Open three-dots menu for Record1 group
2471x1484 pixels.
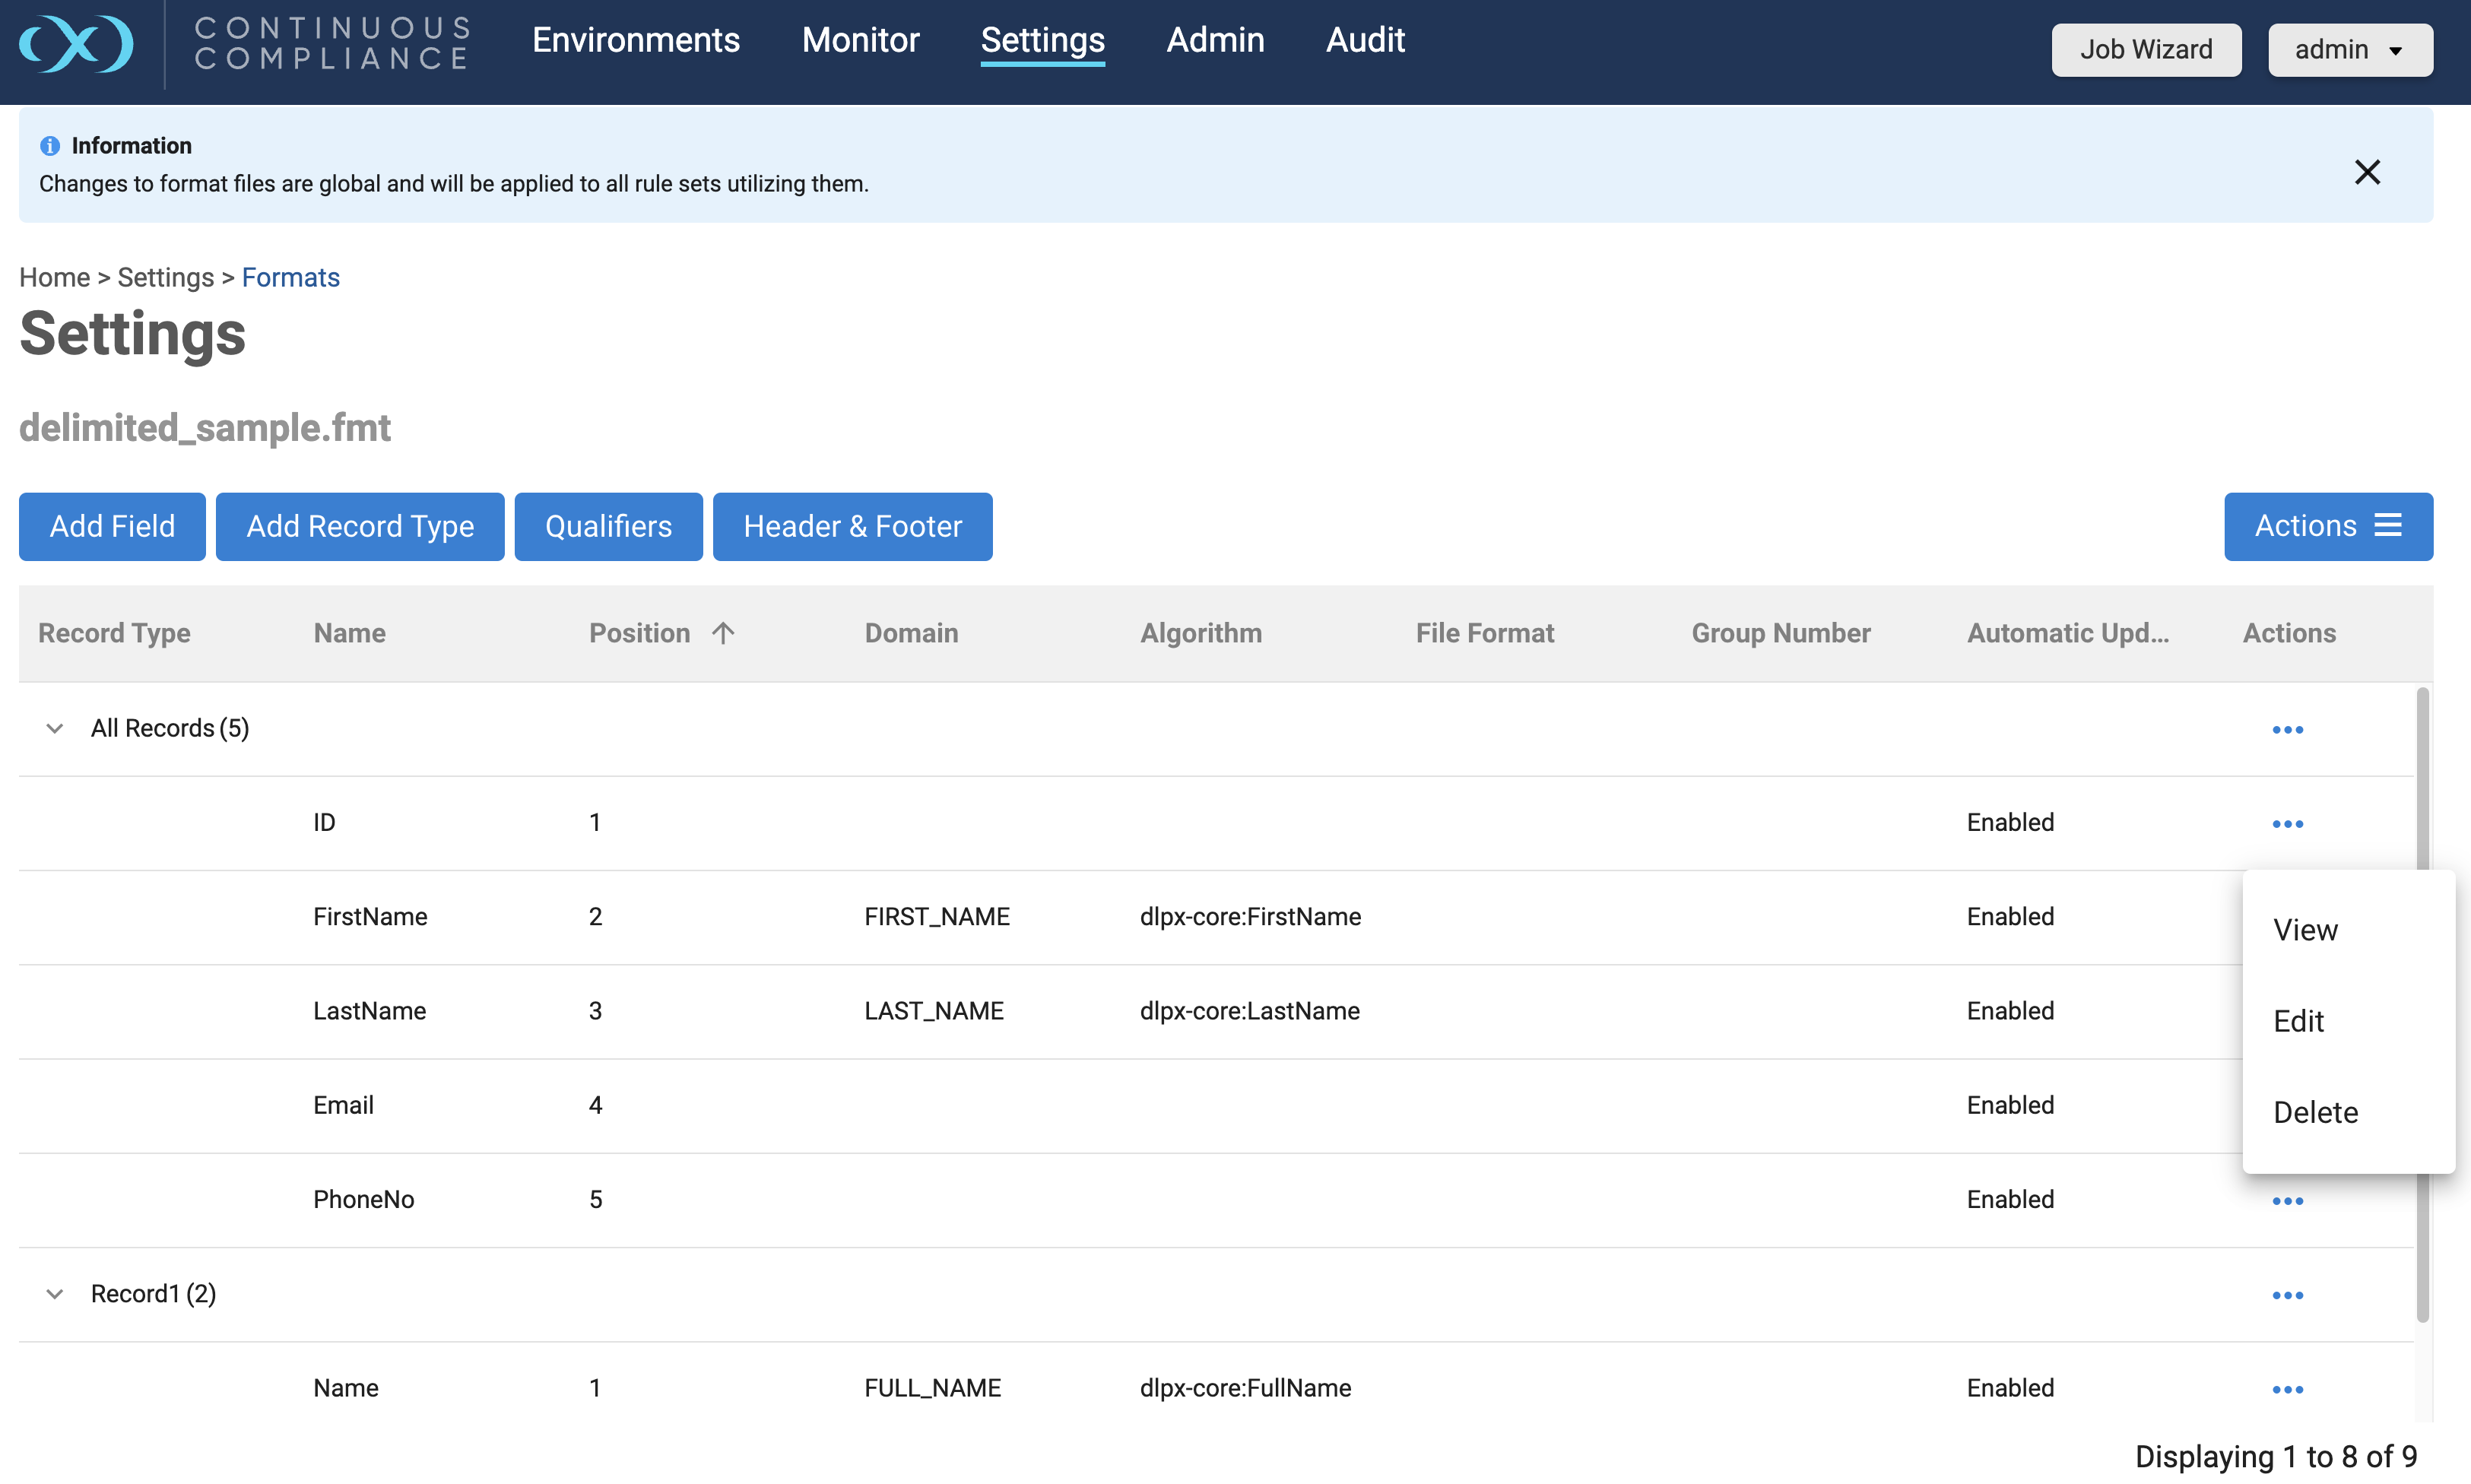click(x=2287, y=1295)
